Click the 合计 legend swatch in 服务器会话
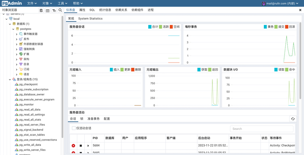 pos(150,27)
